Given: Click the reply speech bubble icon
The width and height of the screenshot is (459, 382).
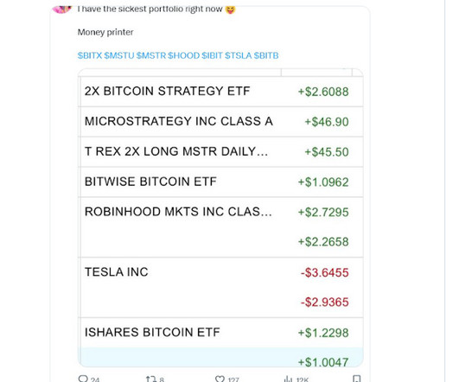Looking at the screenshot, I should pos(83,379).
